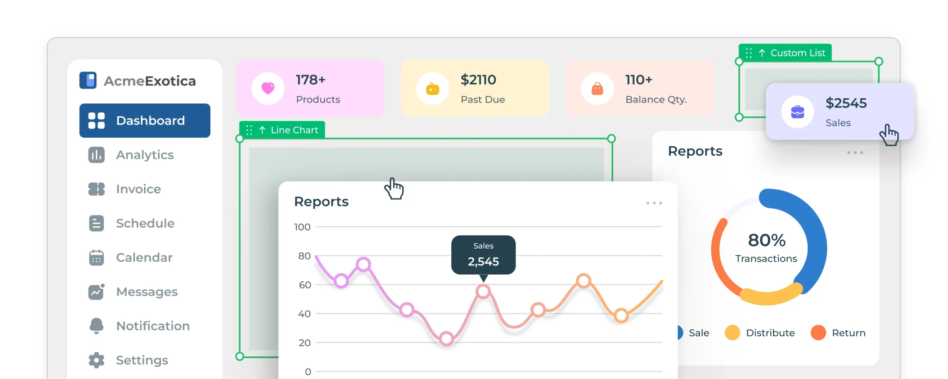Click the pink heart Products icon
This screenshot has width=948, height=379.
tap(268, 88)
